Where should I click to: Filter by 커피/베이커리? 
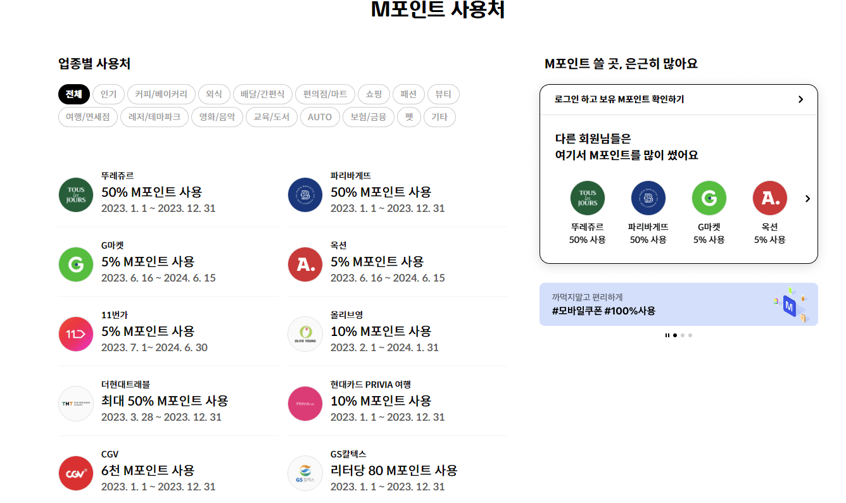161,94
